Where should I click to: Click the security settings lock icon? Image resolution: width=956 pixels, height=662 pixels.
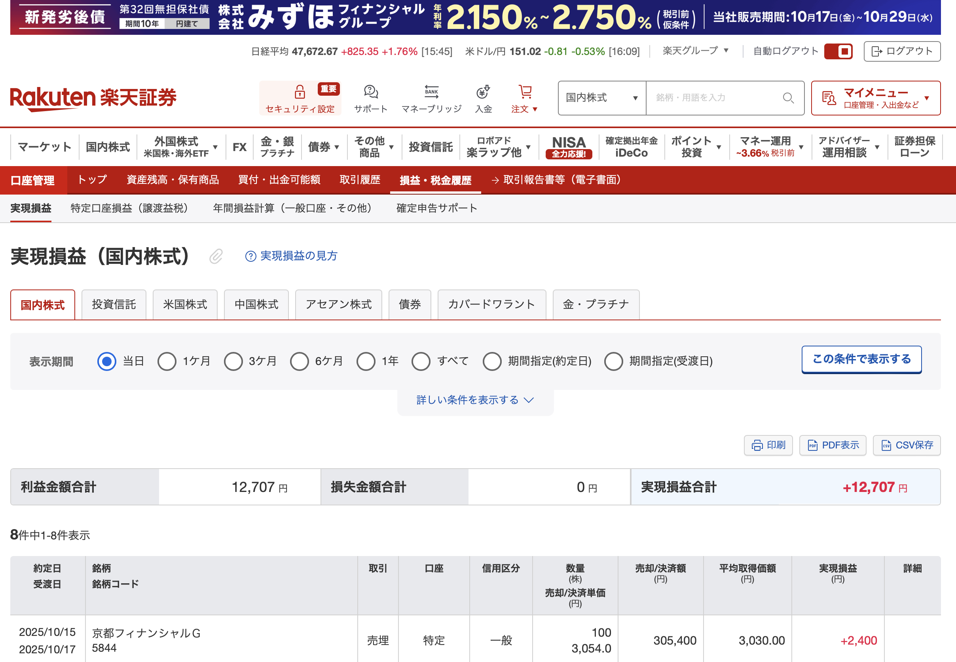[x=300, y=92]
